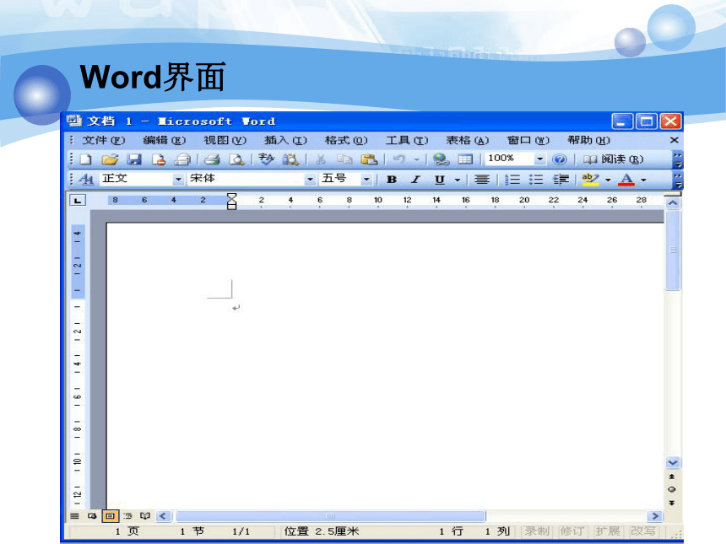The image size is (726, 544).
Task: Close the document using the menu bar X
Action: pyautogui.click(x=675, y=140)
